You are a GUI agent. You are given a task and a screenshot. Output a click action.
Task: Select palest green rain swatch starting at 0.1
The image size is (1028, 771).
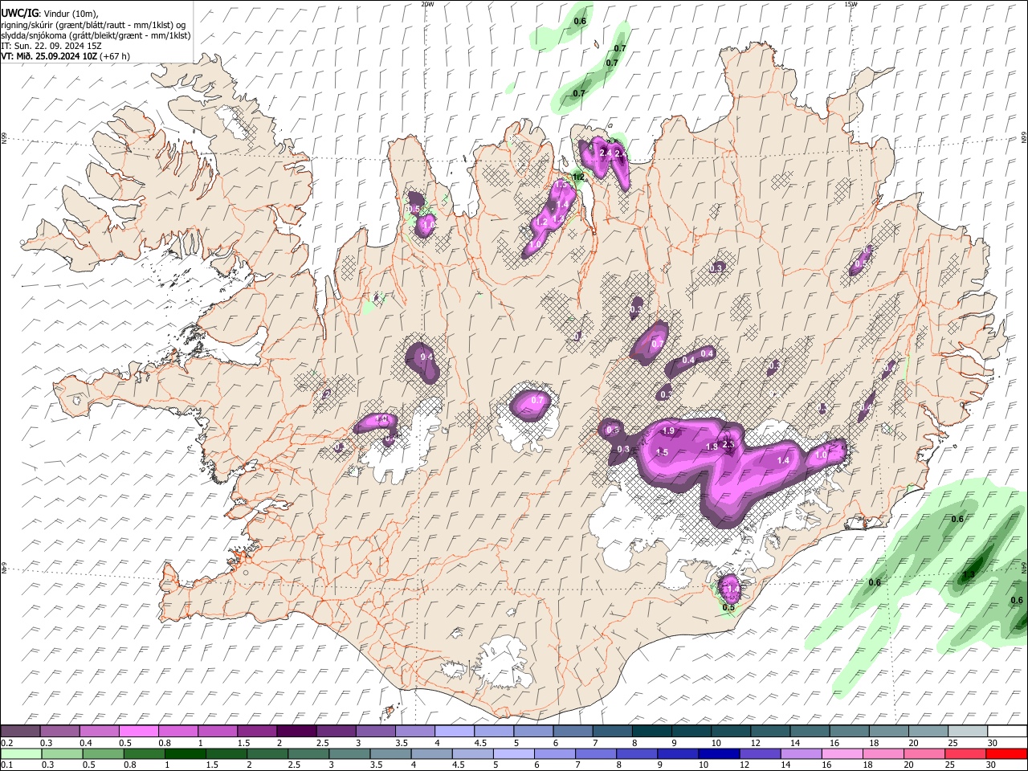coord(20,753)
